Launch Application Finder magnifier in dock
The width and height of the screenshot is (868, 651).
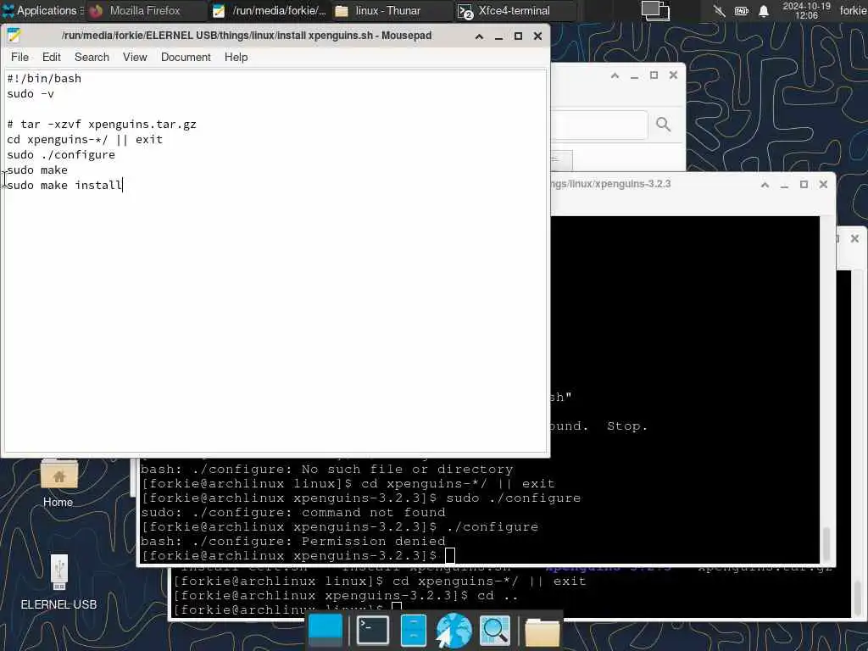click(x=494, y=631)
